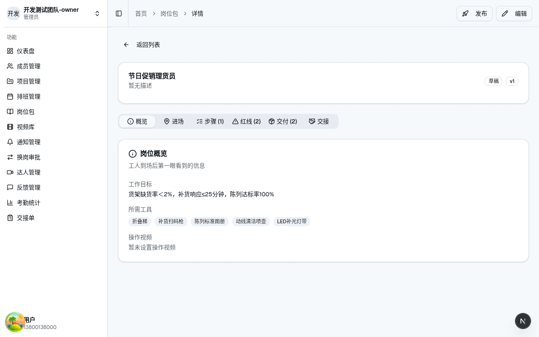Viewport: 539px width, 337px height.
Task: Open the floating N assistant widget
Action: coord(523,321)
